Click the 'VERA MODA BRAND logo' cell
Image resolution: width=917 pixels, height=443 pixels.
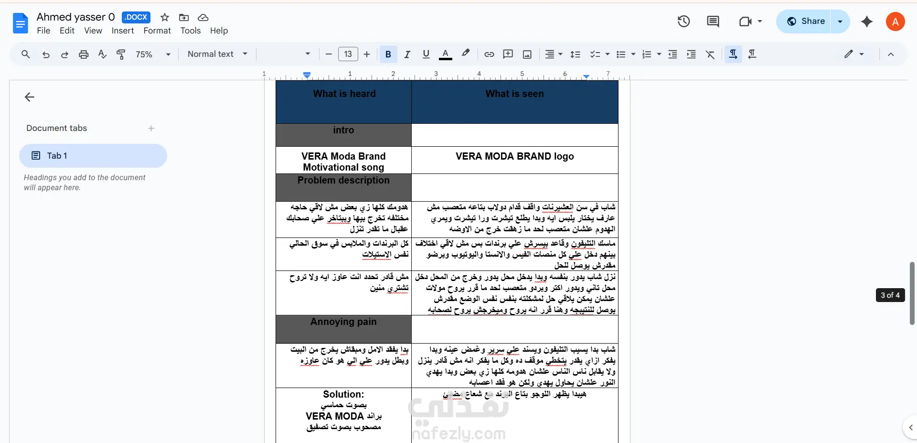click(515, 160)
